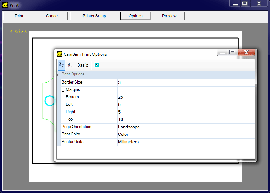Collapse the Print Options category
Viewport: 270px width, 193px height.
pos(58,75)
